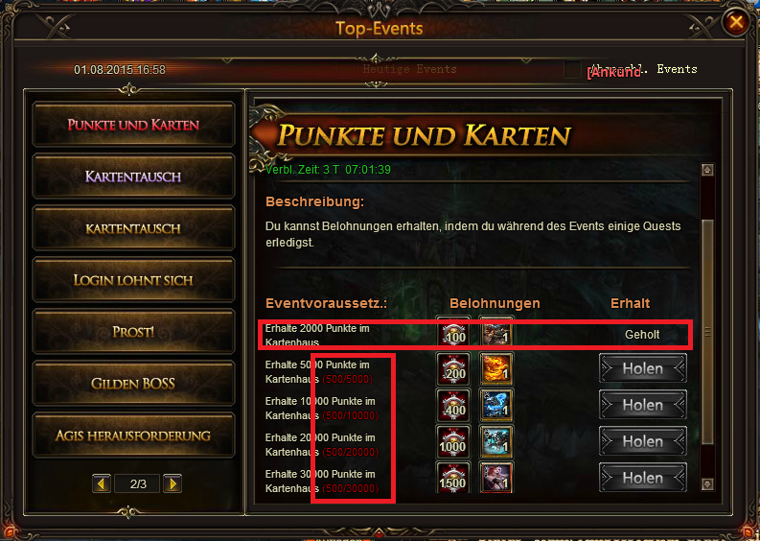Open the Prost! event tab
760x541 pixels.
pyautogui.click(x=133, y=332)
